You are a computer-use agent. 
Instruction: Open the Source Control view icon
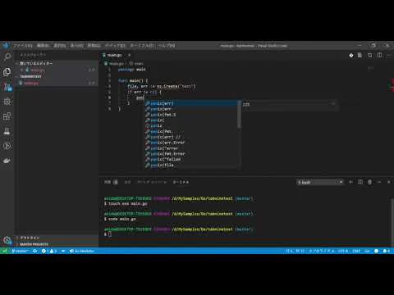point(7,87)
